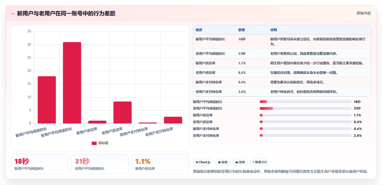Image resolution: width=382 pixels, height=185 pixels.
Task: Click the 8.4% value beside progress bar
Action: pos(358,122)
